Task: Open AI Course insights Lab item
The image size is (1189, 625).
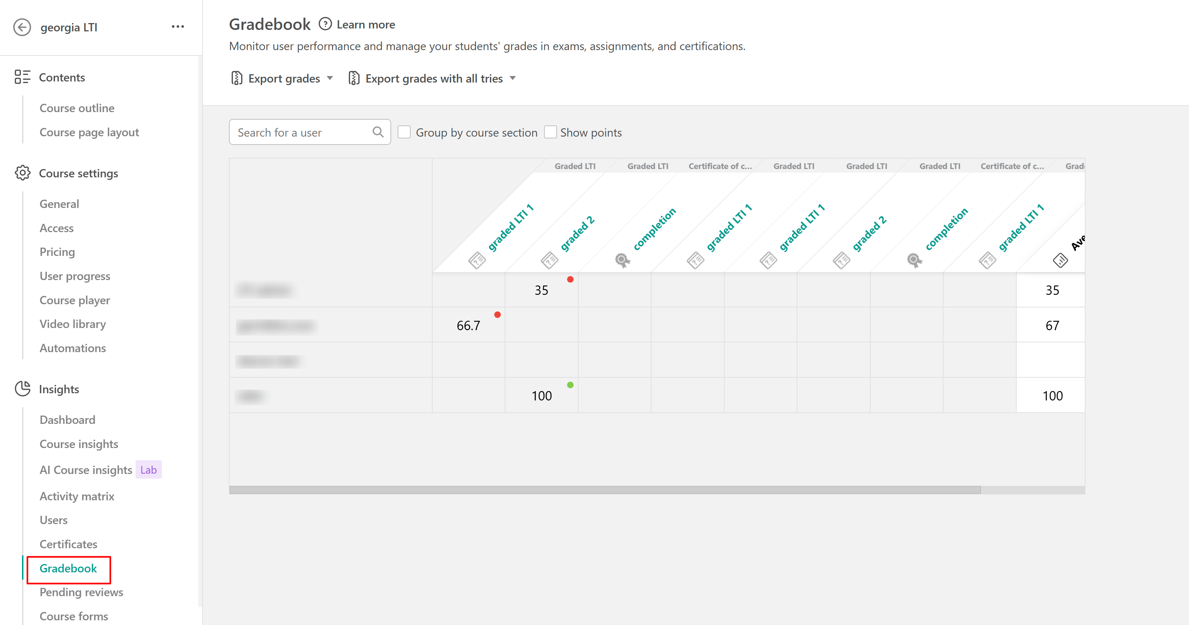Action: [86, 470]
